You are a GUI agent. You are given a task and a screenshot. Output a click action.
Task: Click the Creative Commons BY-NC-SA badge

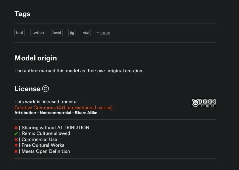203,103
